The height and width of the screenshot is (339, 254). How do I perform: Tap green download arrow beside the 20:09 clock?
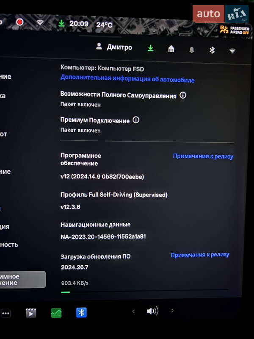coord(61,23)
